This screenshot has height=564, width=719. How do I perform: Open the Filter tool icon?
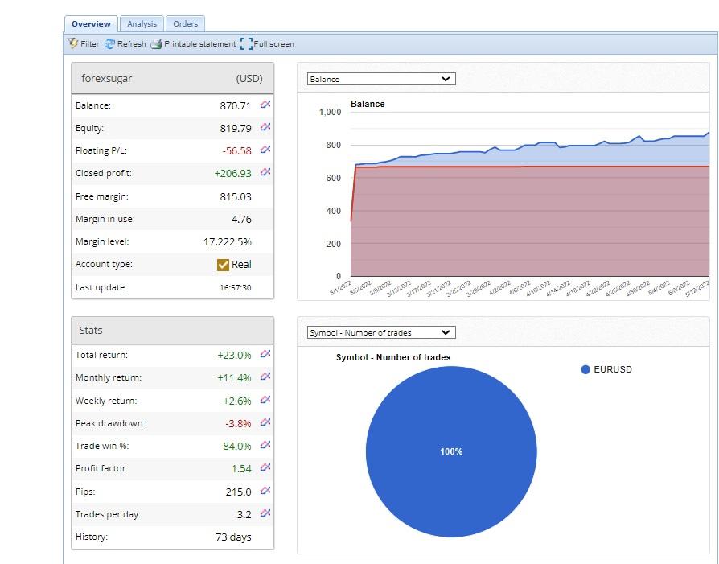pyautogui.click(x=72, y=43)
